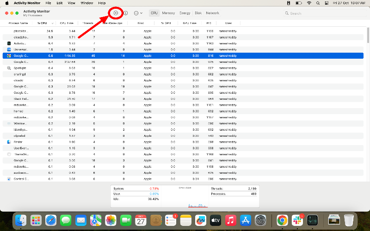Viewport: 370px width, 231px height.
Task: Switch to the Energy tab
Action: pyautogui.click(x=185, y=13)
